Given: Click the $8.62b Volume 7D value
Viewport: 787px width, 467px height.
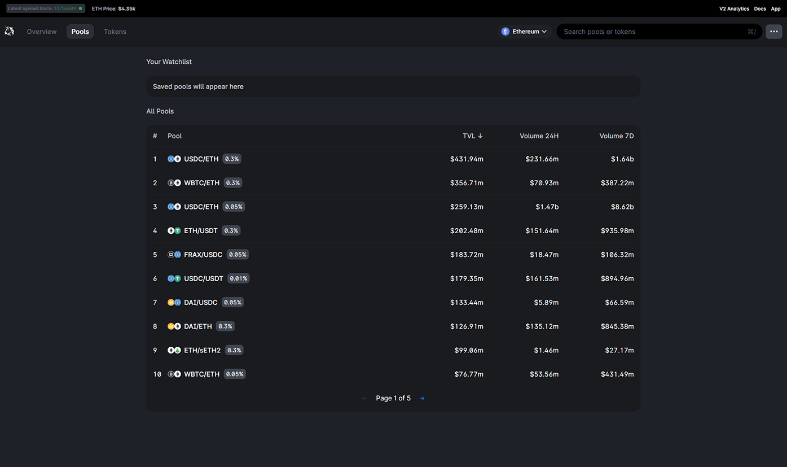Looking at the screenshot, I should [622, 207].
